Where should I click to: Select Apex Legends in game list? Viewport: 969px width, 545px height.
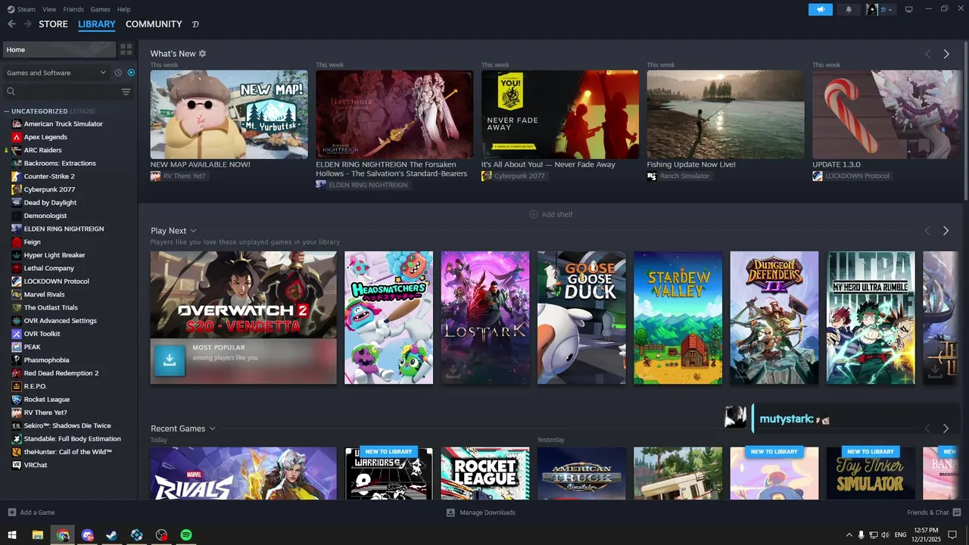click(x=45, y=137)
